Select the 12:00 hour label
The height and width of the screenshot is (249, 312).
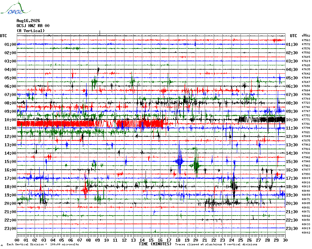tap(10, 137)
